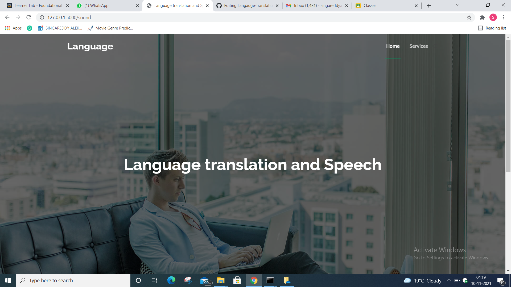Open the Grammarly extension icon
This screenshot has width=511, height=287.
(29, 28)
